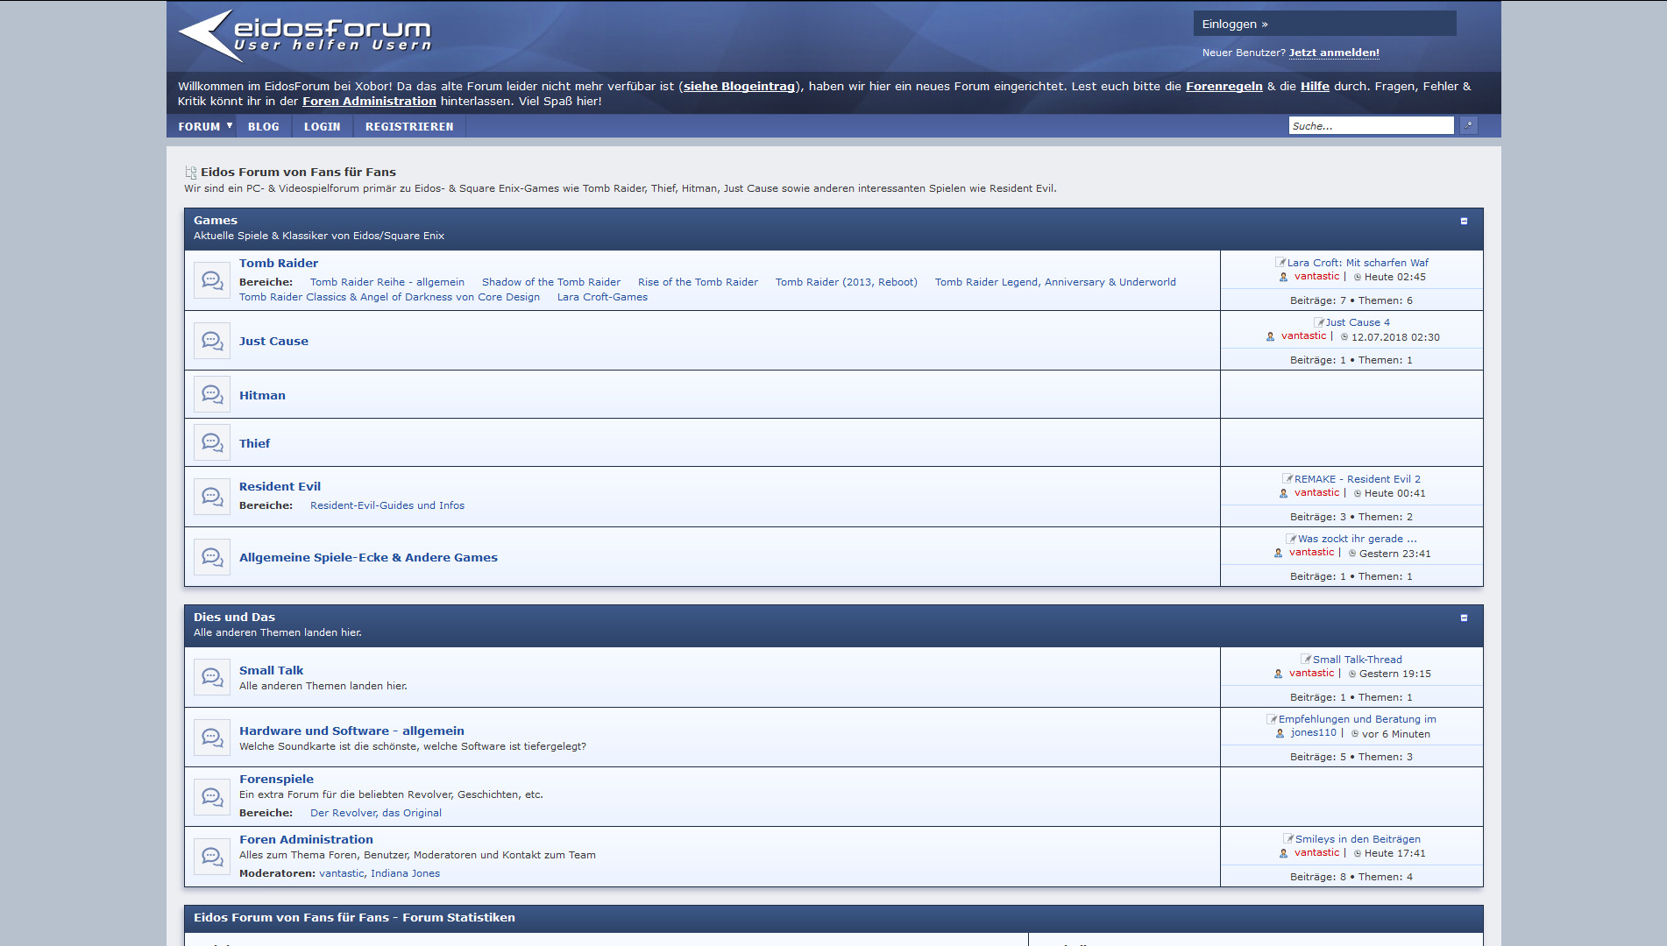Open moderator Indiana Jones profile

point(405,873)
